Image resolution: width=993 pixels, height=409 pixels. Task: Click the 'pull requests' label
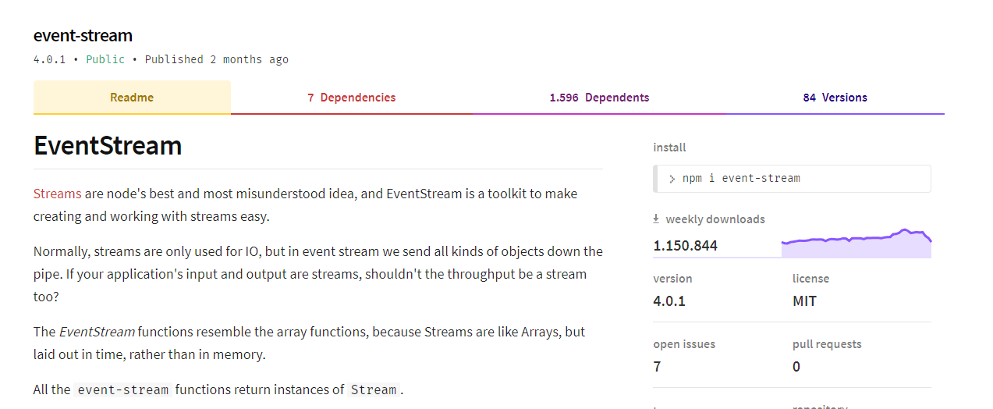[827, 344]
